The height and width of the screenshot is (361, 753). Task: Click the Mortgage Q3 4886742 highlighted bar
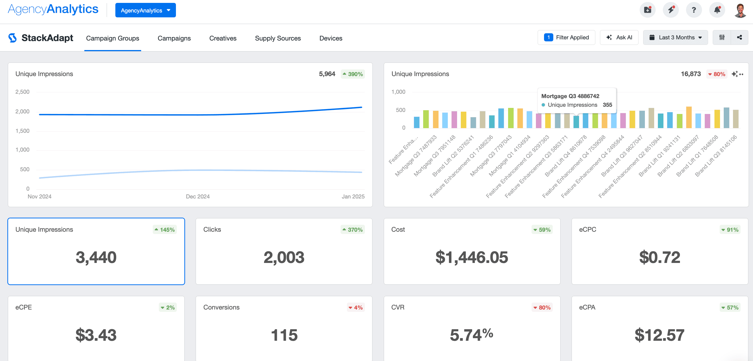576,122
